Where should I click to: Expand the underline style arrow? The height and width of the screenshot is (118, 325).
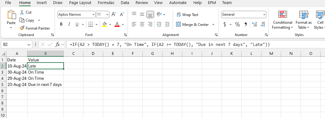pos(83,24)
